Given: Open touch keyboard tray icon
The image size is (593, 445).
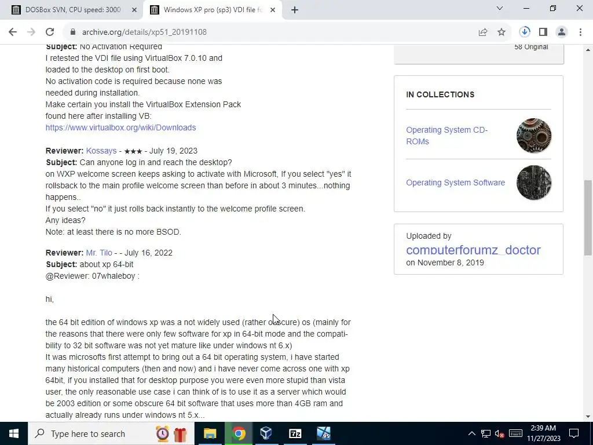Looking at the screenshot, I should (515, 433).
